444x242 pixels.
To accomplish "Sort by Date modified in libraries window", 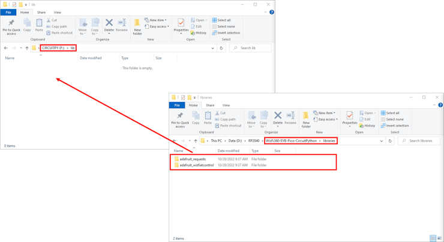I will (x=229, y=151).
